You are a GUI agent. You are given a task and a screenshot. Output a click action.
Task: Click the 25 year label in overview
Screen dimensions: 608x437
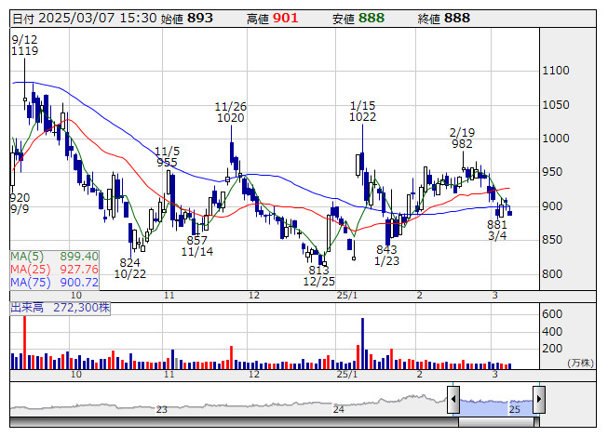click(515, 409)
